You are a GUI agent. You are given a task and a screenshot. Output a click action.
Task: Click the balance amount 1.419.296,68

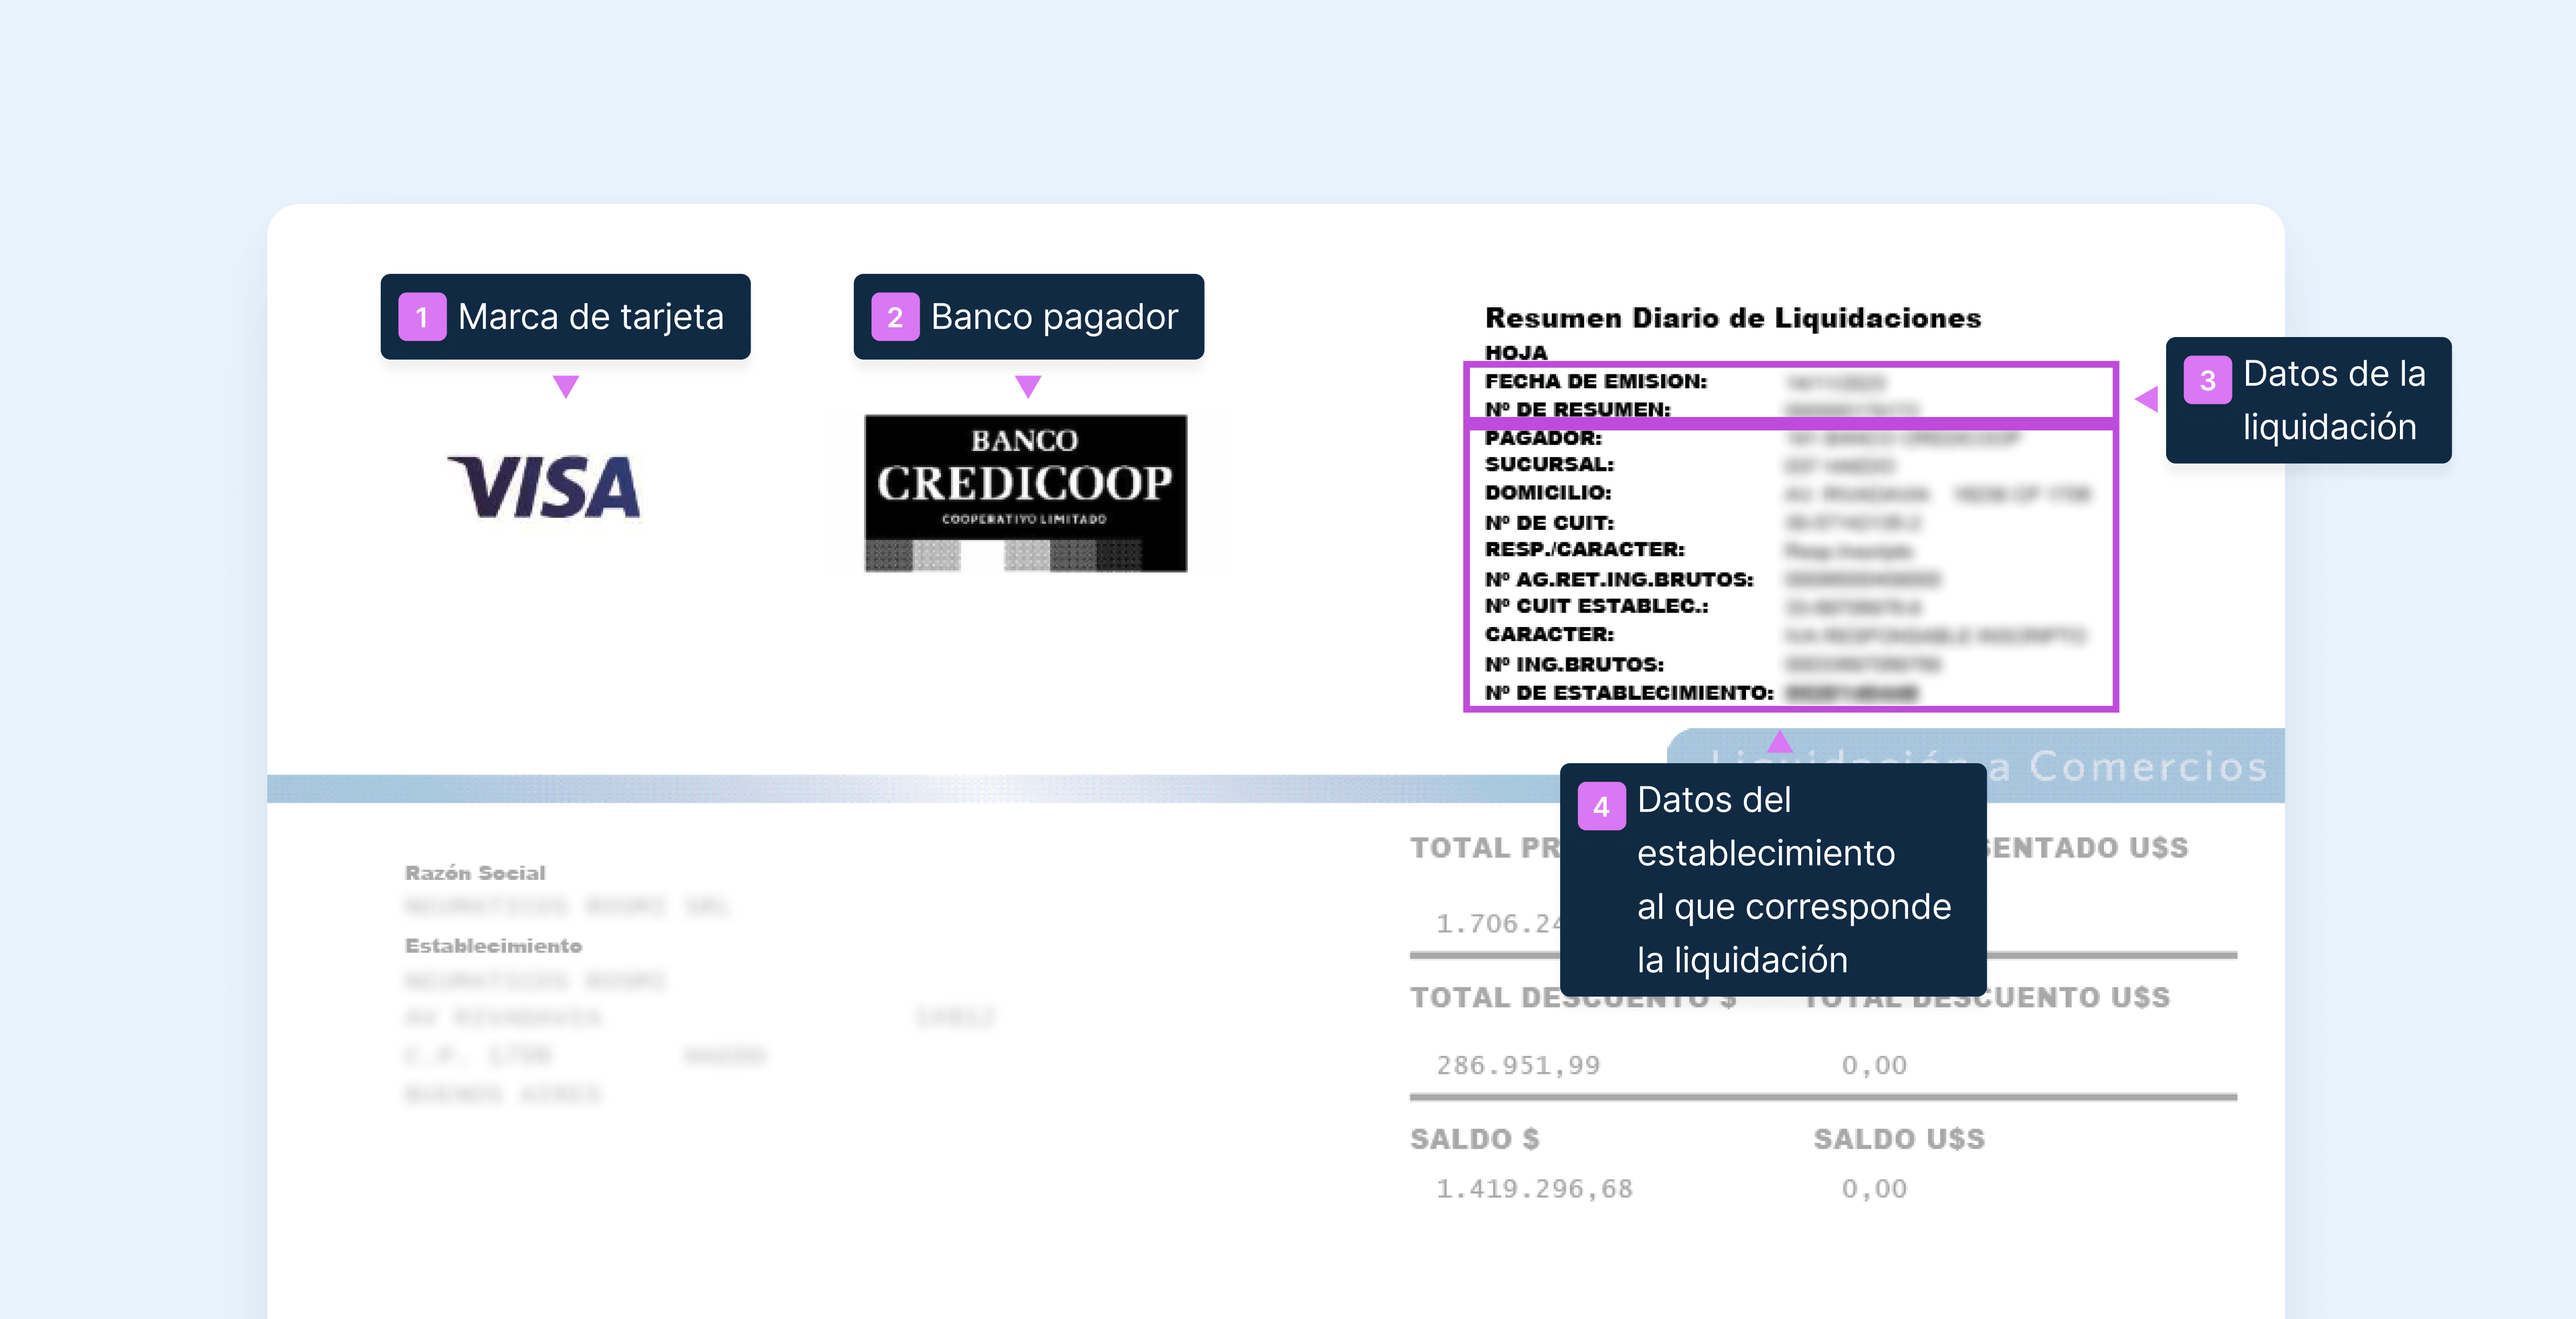point(1534,1188)
